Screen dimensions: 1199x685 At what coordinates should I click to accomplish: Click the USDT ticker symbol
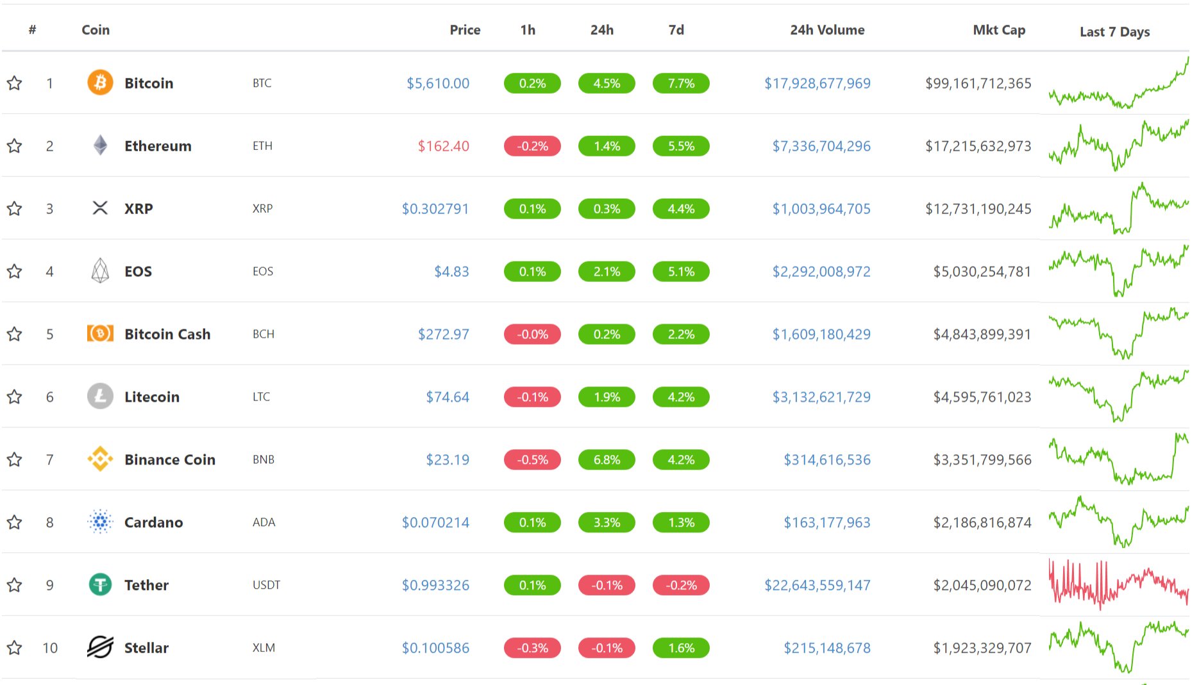[x=266, y=585]
